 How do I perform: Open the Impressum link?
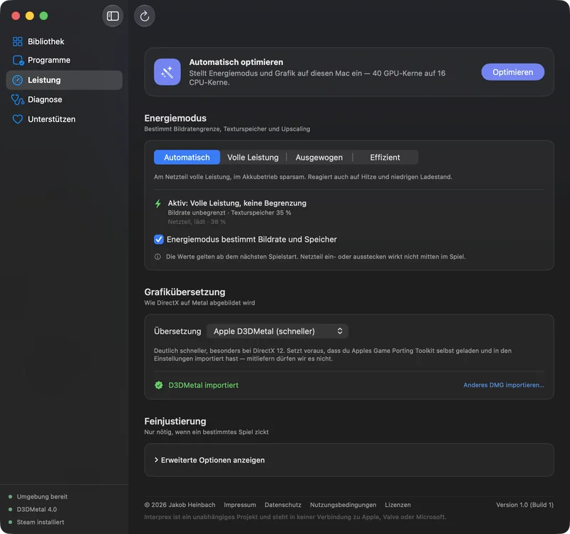[x=240, y=505]
